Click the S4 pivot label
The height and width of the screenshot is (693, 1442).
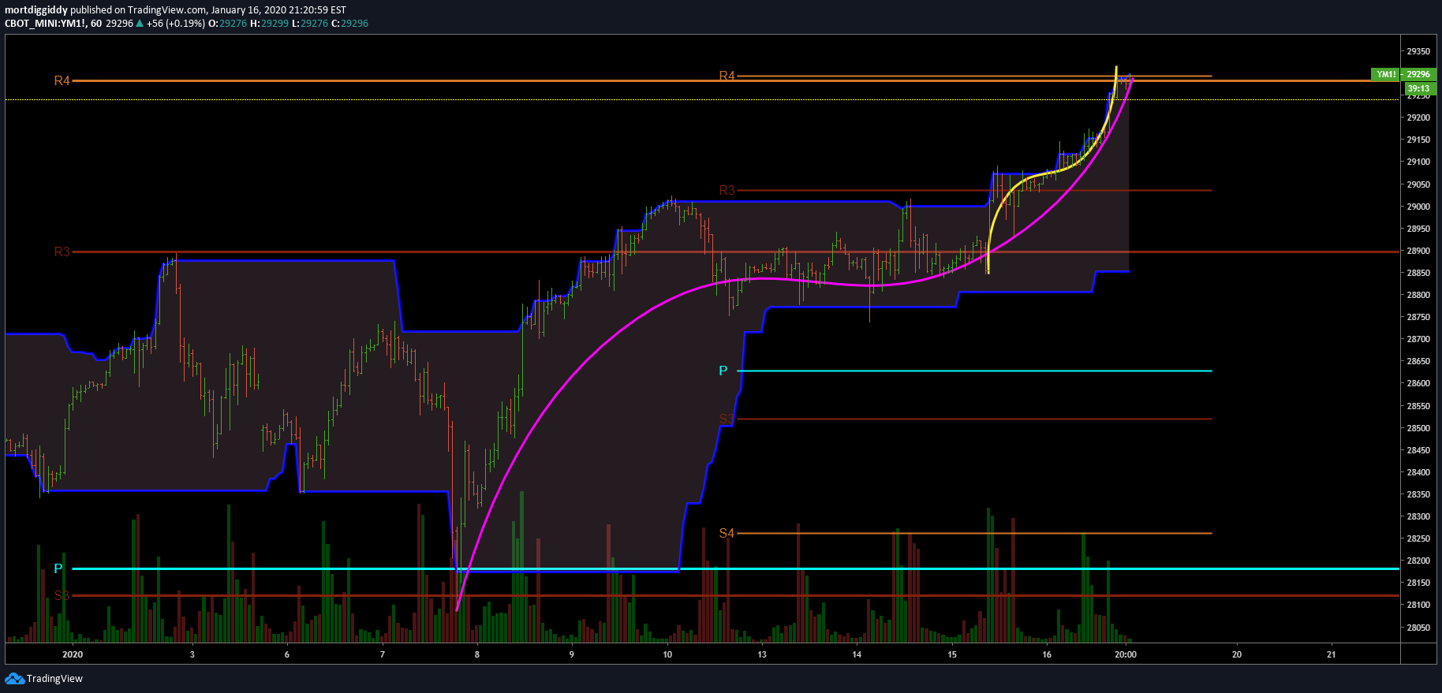coord(727,534)
